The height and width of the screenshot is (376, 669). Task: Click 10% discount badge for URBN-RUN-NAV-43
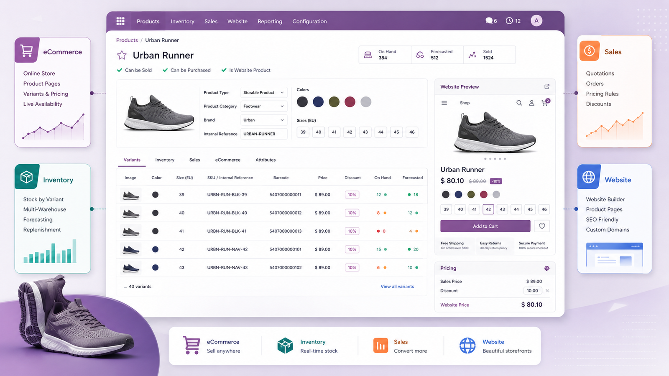click(x=352, y=267)
